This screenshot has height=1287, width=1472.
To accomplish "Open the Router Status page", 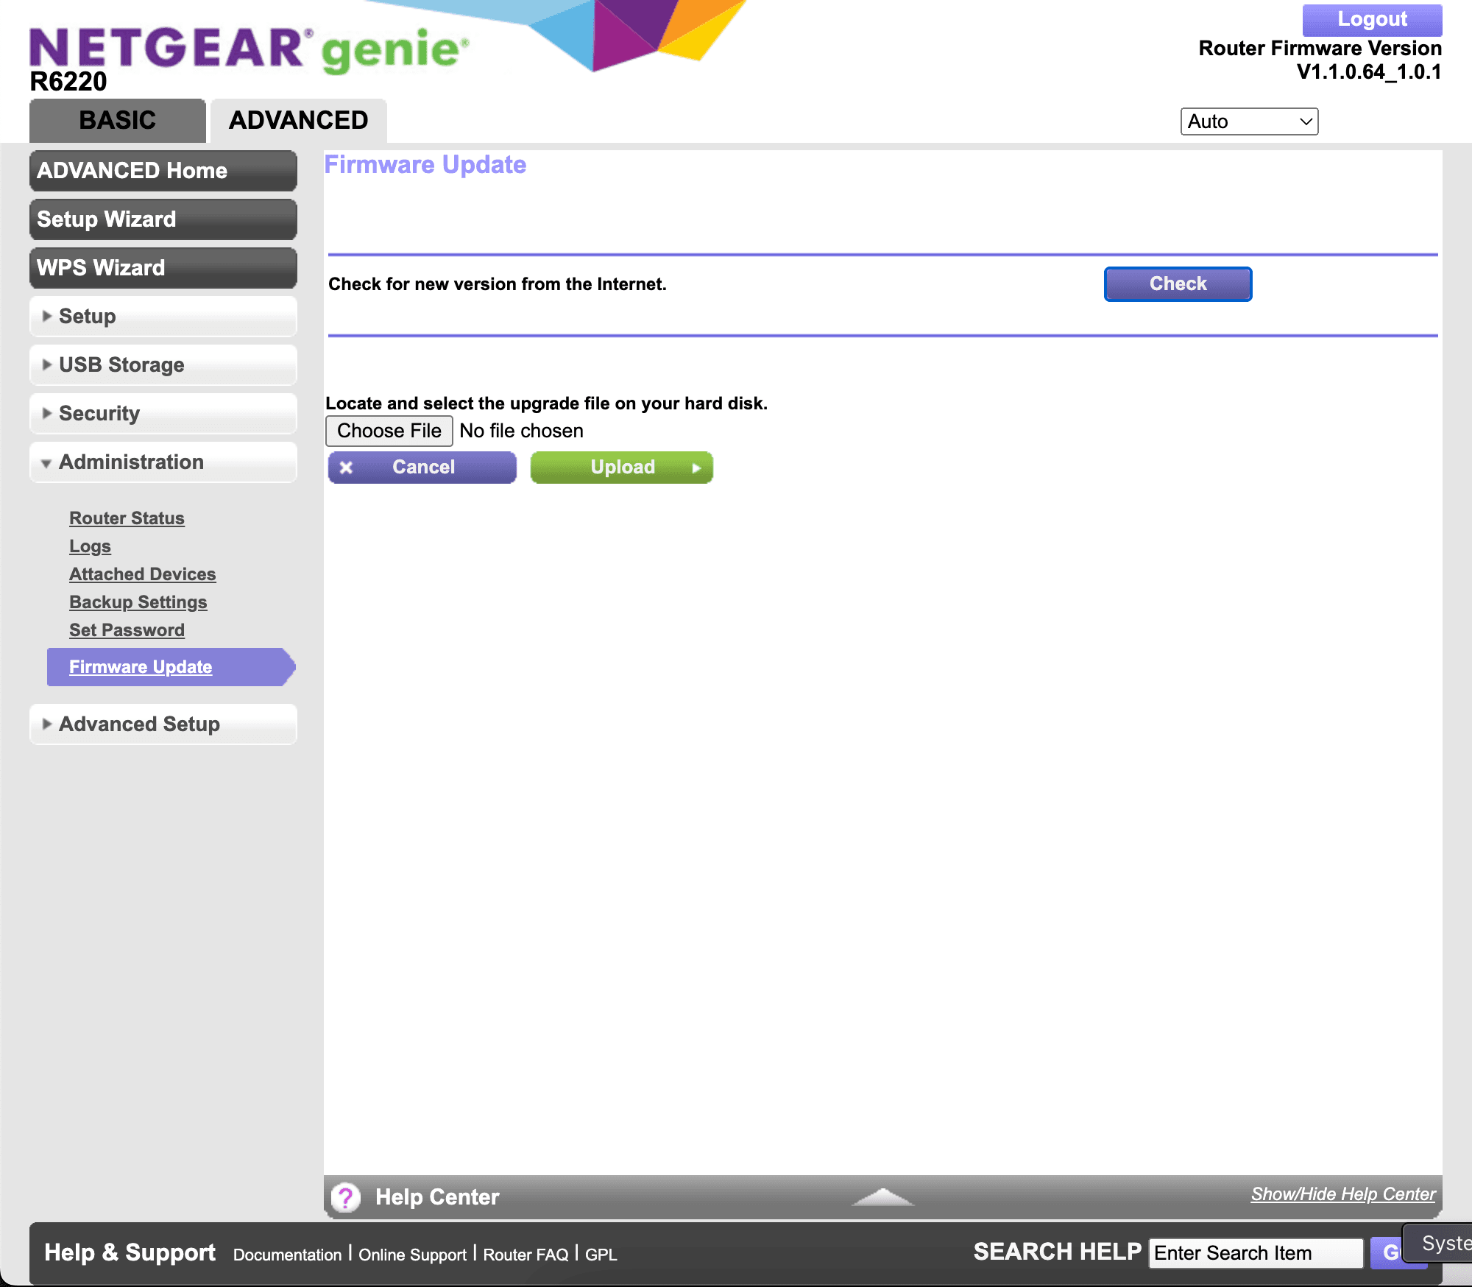I will (x=127, y=518).
